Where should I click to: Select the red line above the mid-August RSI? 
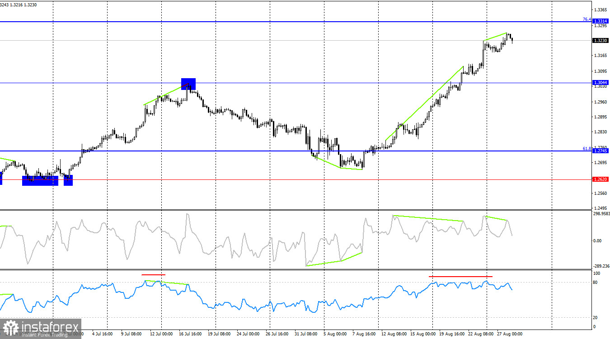tap(460, 276)
